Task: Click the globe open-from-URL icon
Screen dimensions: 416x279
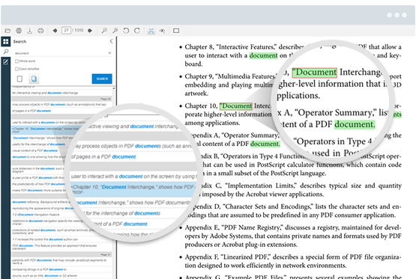Action: coord(19,31)
